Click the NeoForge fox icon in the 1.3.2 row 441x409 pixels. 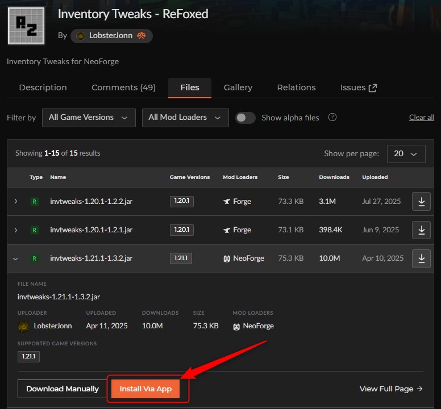227,258
